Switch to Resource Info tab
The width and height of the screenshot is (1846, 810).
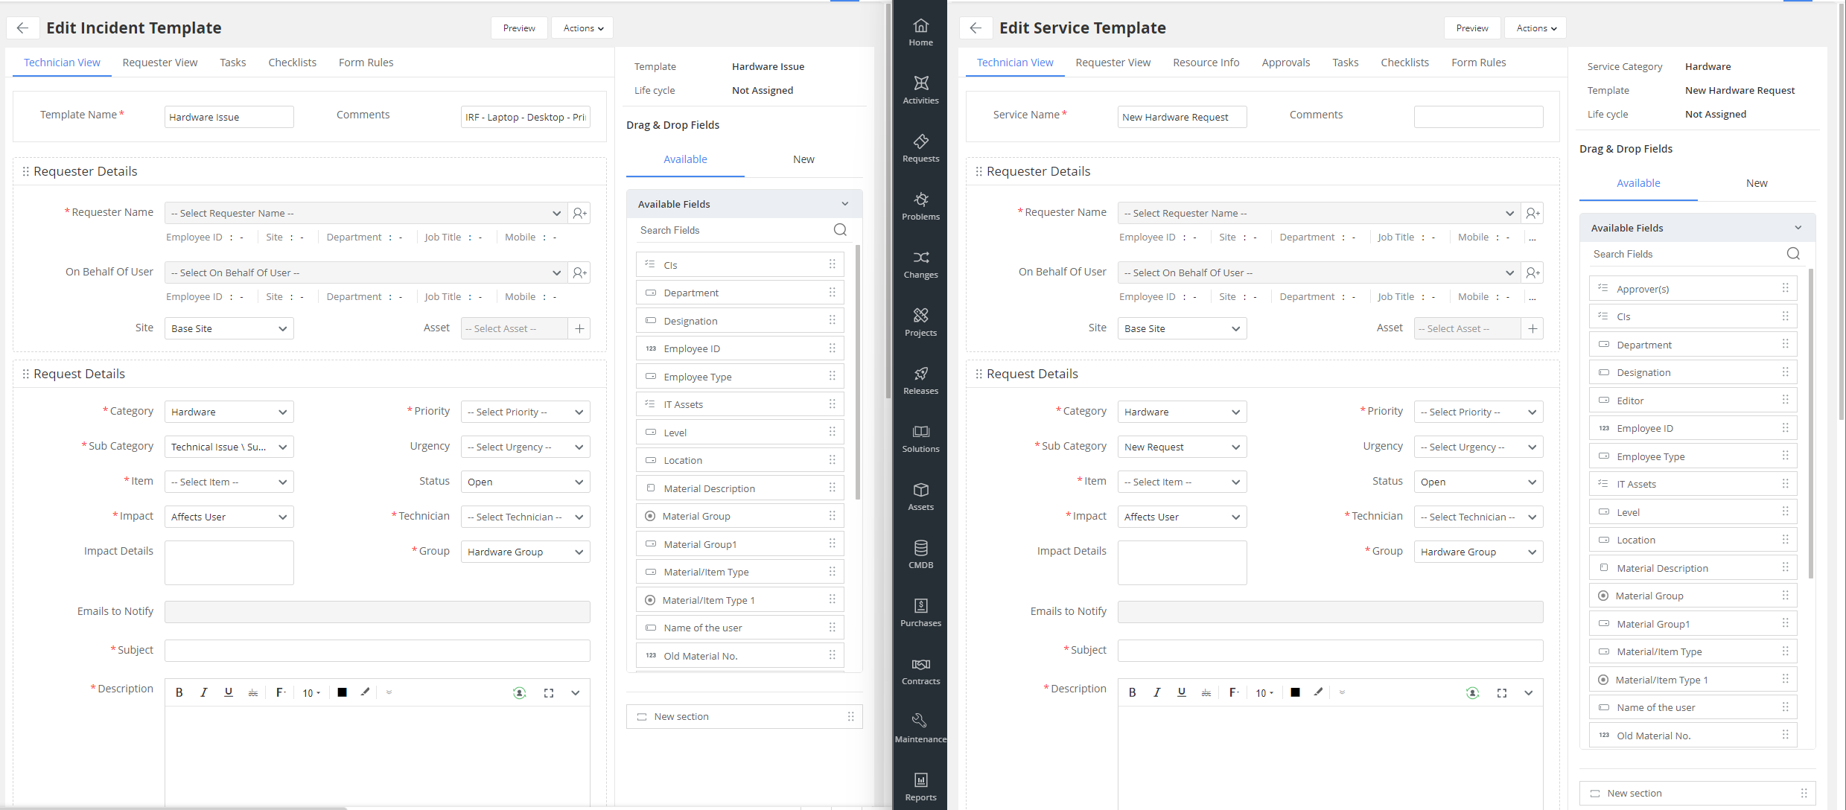pyautogui.click(x=1206, y=63)
